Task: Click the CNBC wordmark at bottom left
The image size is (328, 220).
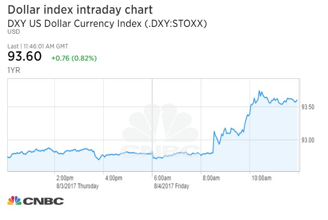Action: click(x=43, y=201)
